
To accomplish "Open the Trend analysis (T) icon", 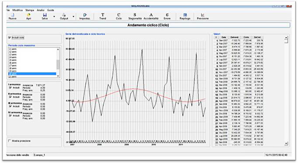I will [103, 17].
